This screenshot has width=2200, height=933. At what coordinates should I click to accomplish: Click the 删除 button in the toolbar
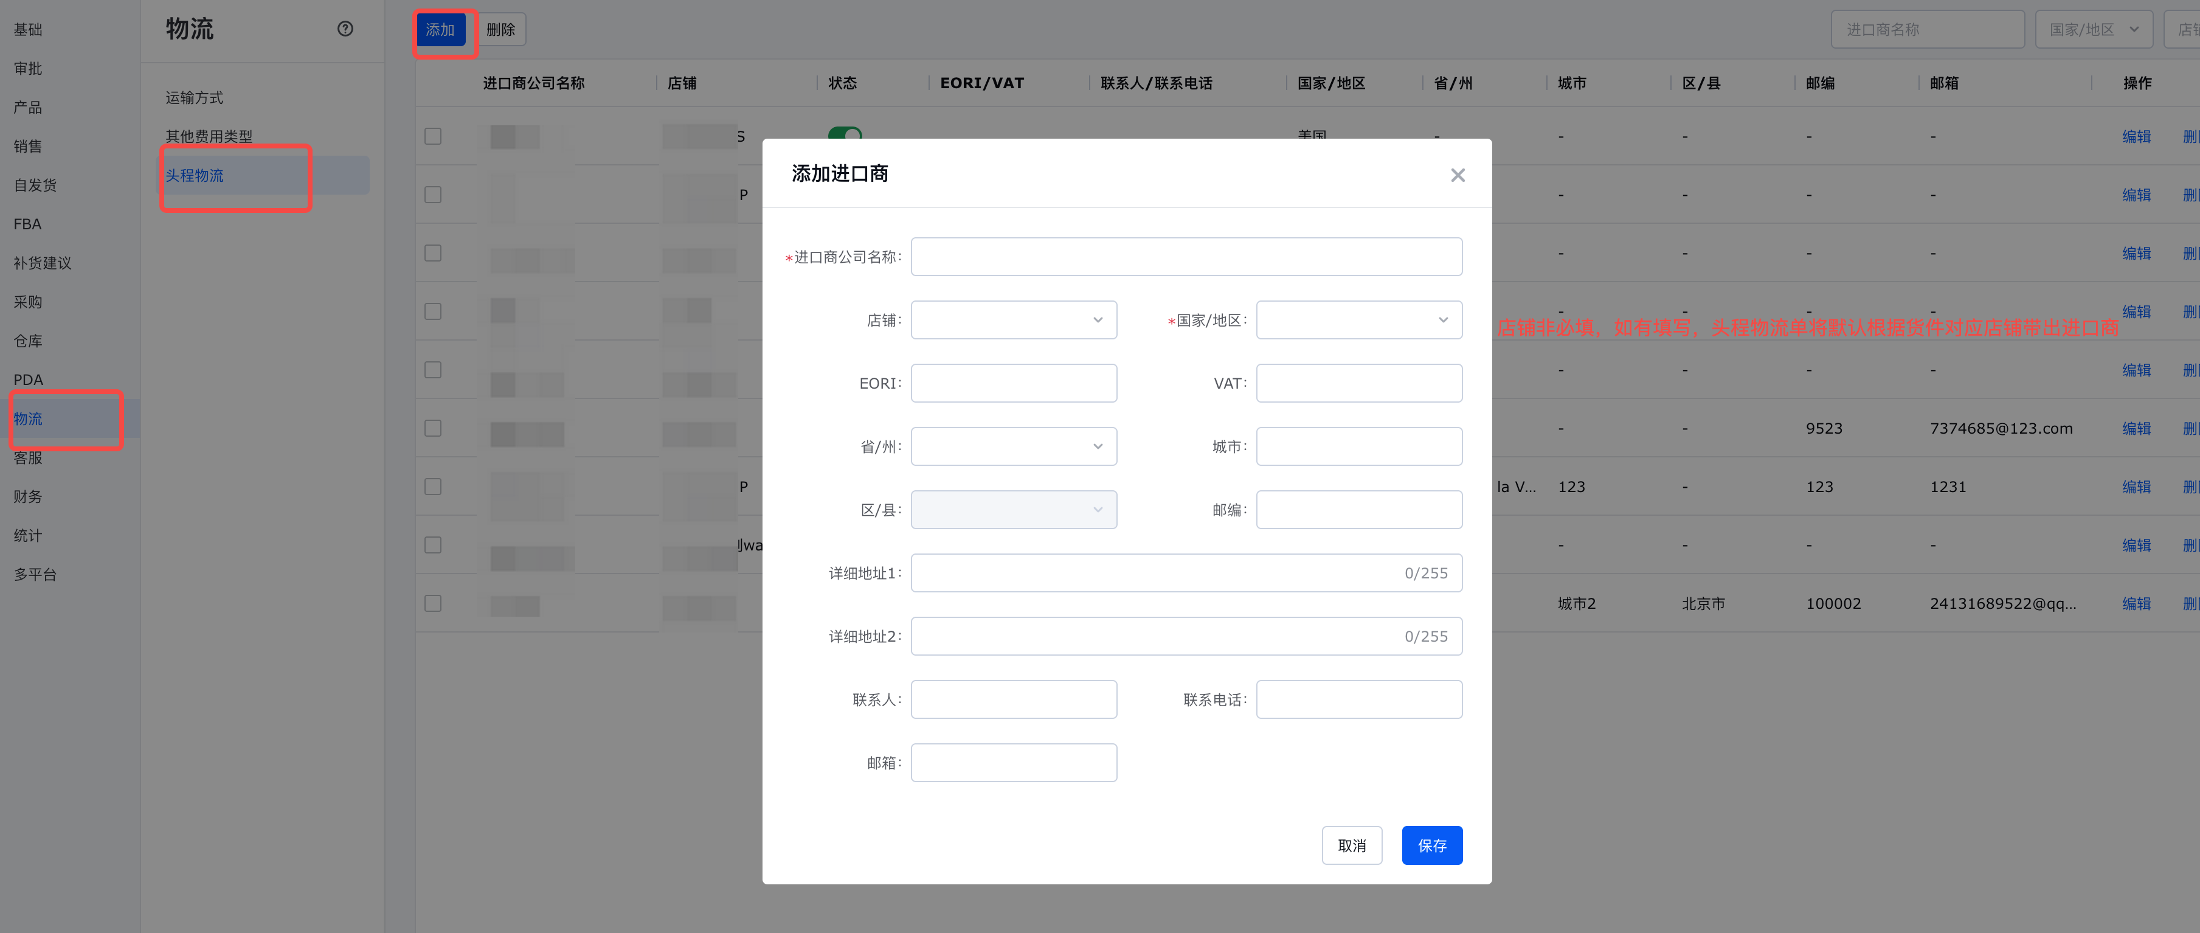tap(501, 30)
